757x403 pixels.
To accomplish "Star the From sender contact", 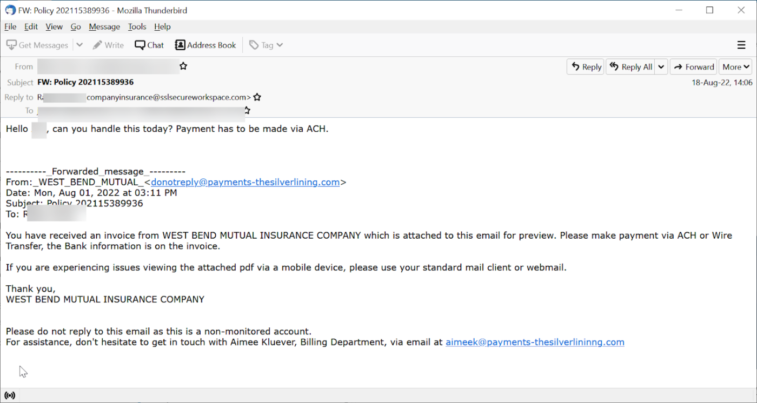I will [184, 66].
